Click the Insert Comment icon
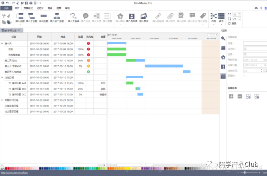The width and height of the screenshot is (267, 176). click(x=192, y=16)
